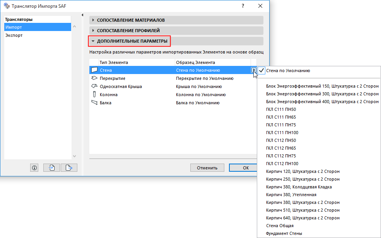Choose Блок Энергоэффективный 400 option
The width and height of the screenshot is (381, 238).
[319, 102]
